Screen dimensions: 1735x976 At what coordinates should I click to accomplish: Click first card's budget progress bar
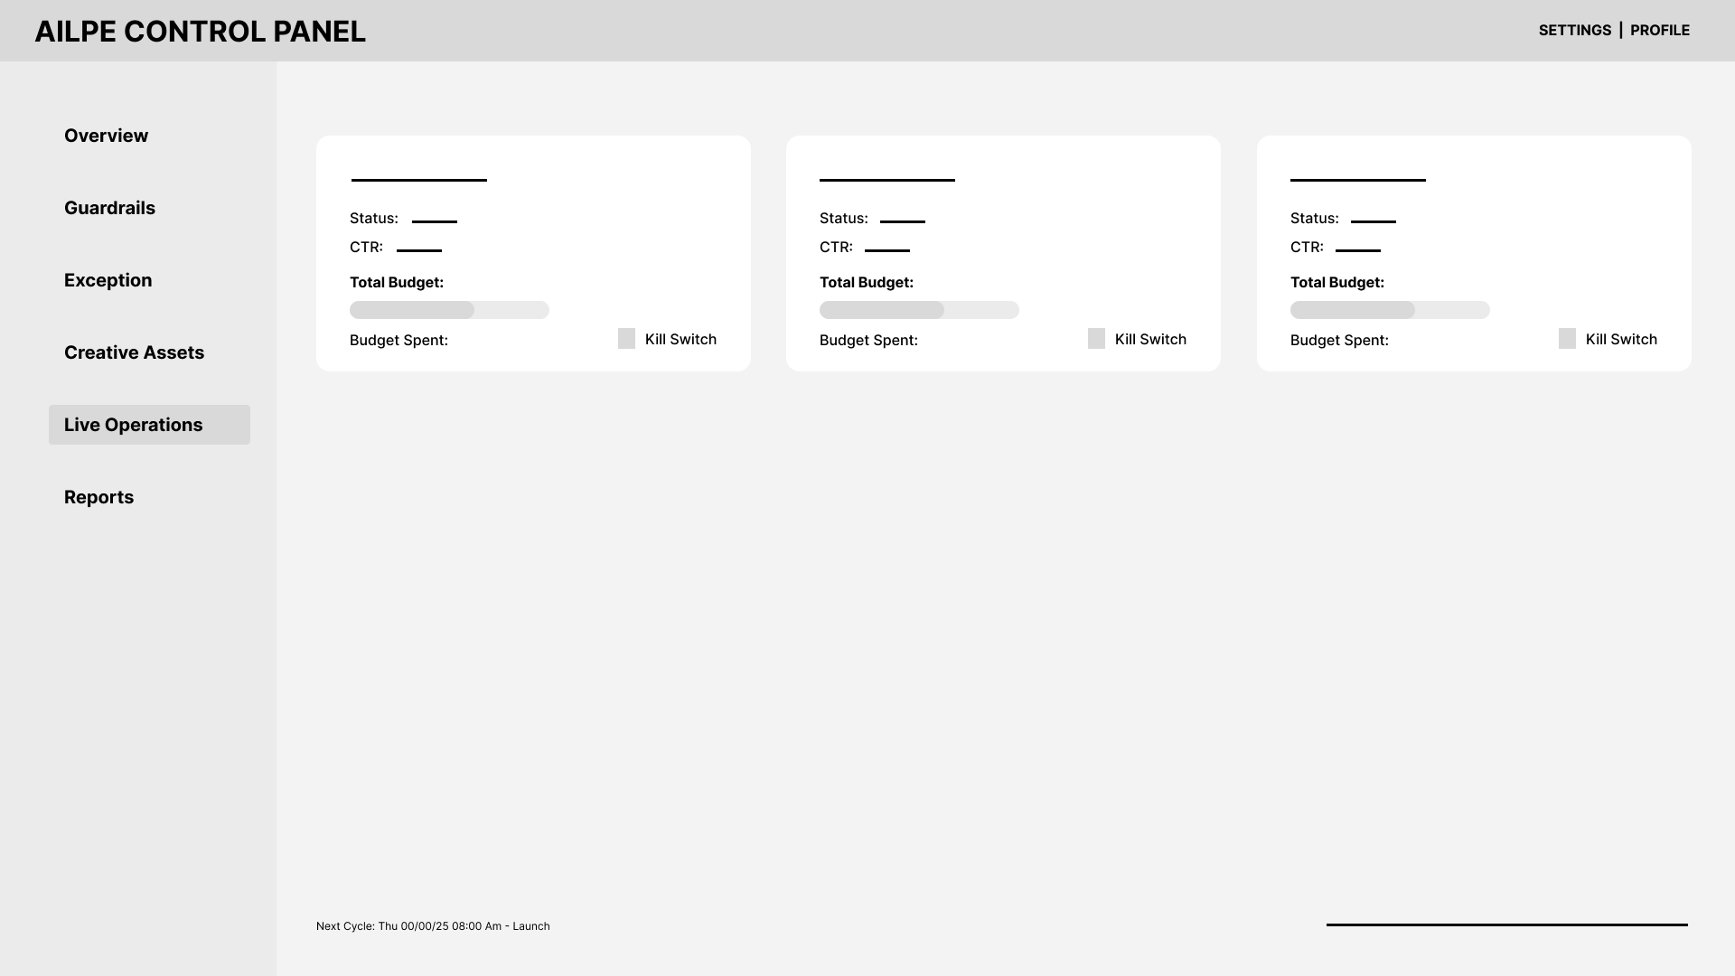(x=449, y=310)
